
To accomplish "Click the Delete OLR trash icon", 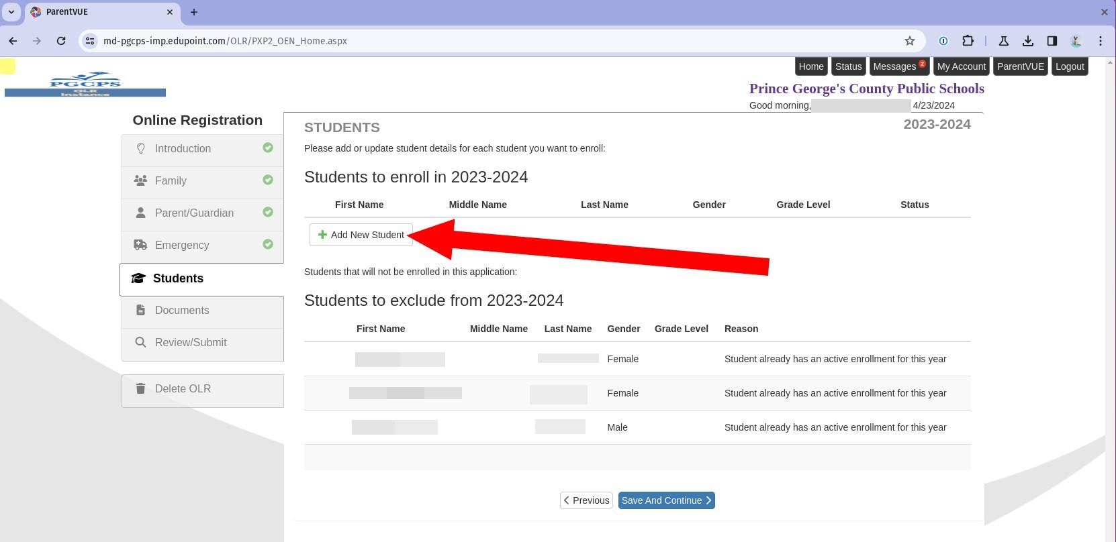I will (x=140, y=389).
